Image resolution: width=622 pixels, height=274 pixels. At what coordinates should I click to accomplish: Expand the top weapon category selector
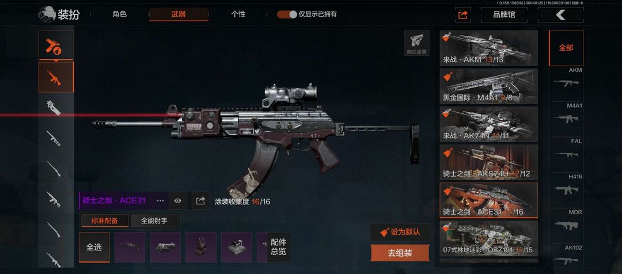[56, 45]
